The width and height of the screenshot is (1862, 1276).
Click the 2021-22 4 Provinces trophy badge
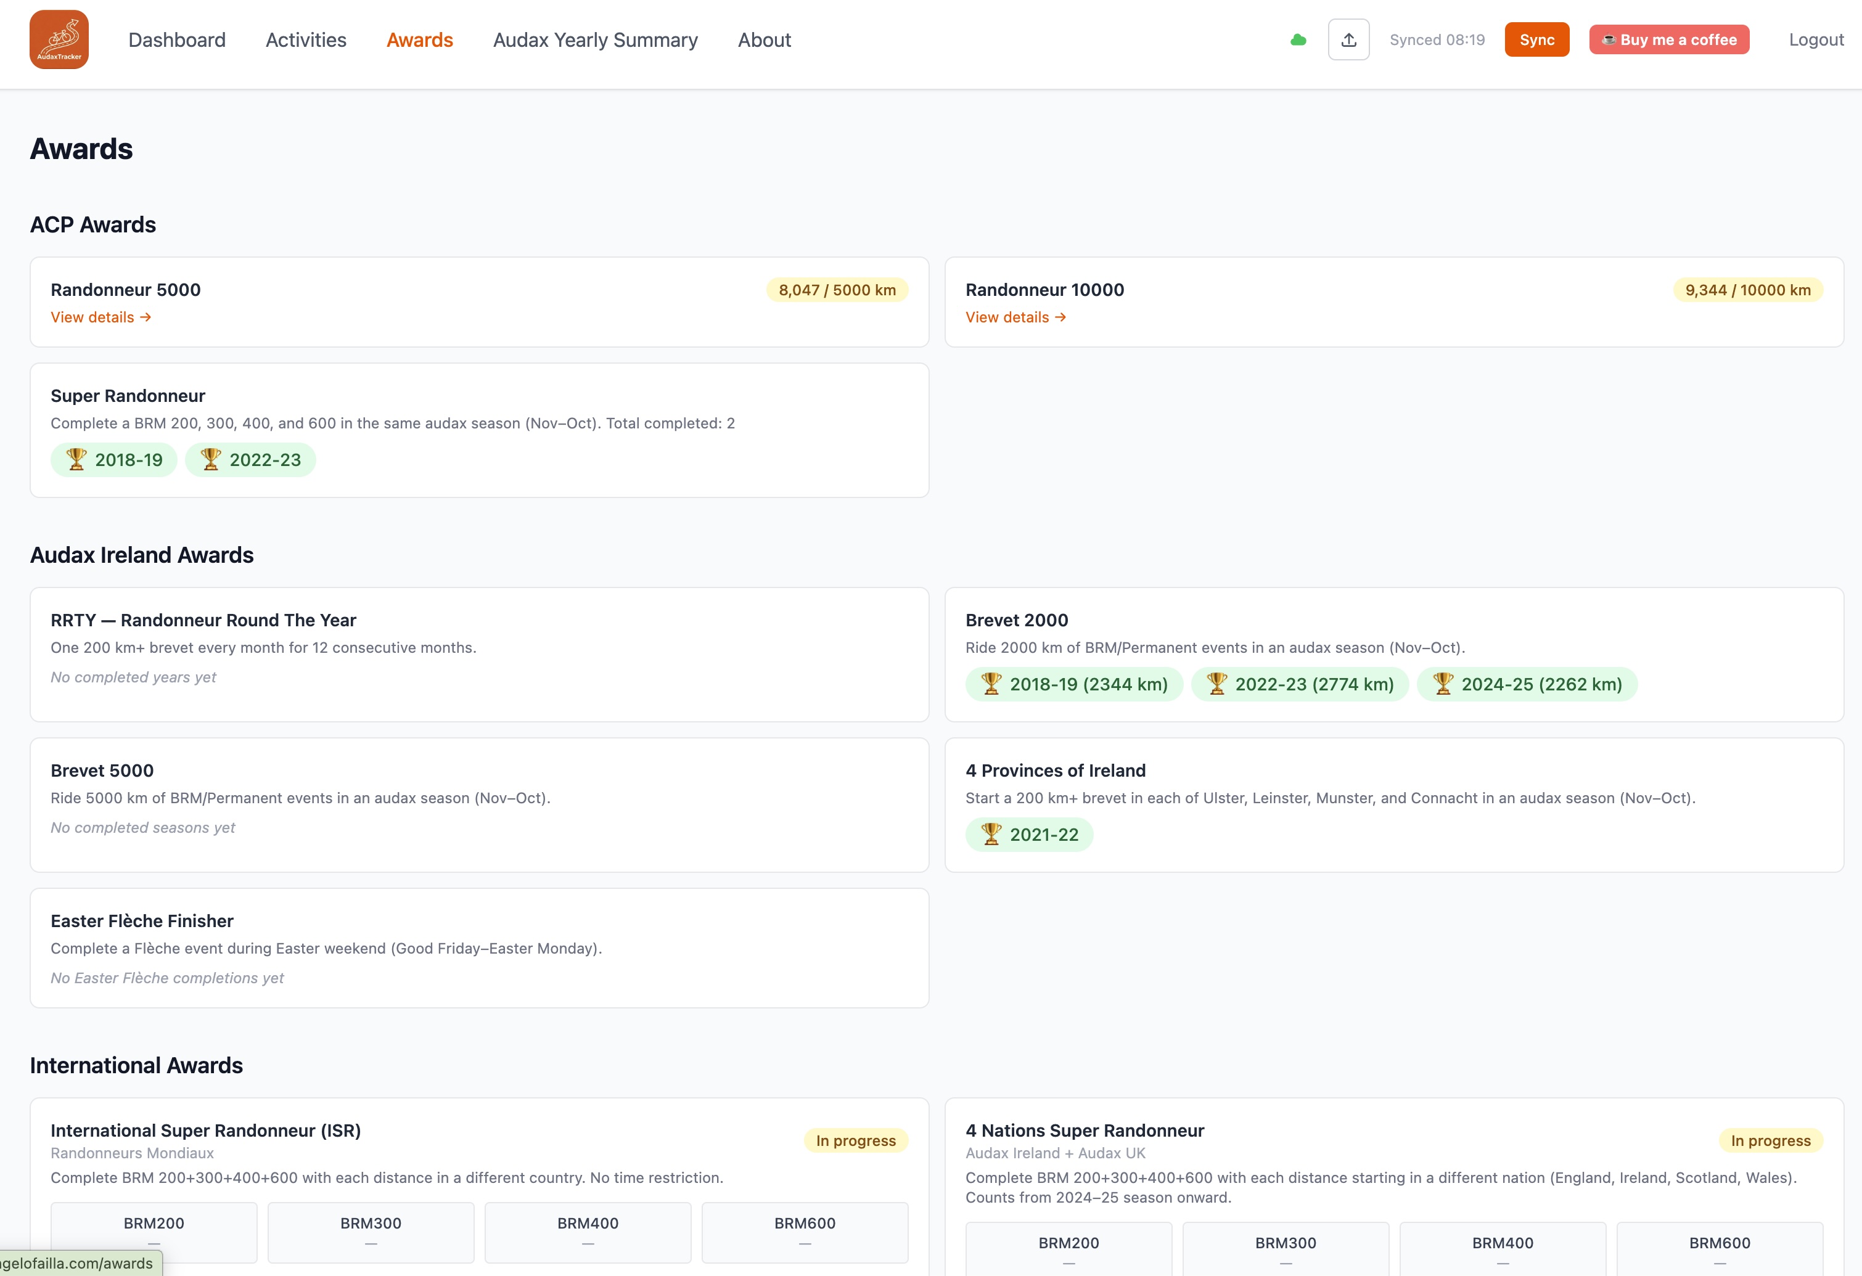pos(1029,835)
